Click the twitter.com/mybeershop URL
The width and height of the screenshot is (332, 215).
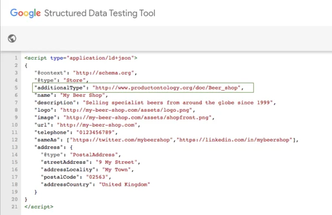tap(121, 140)
